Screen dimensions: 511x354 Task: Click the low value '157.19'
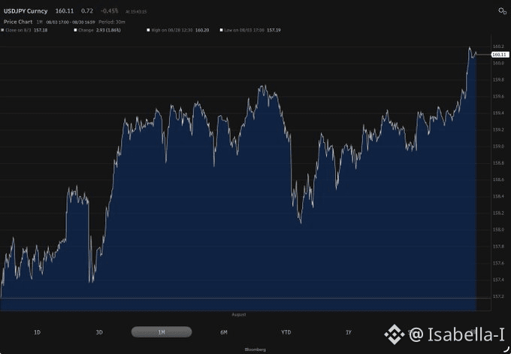(274, 30)
